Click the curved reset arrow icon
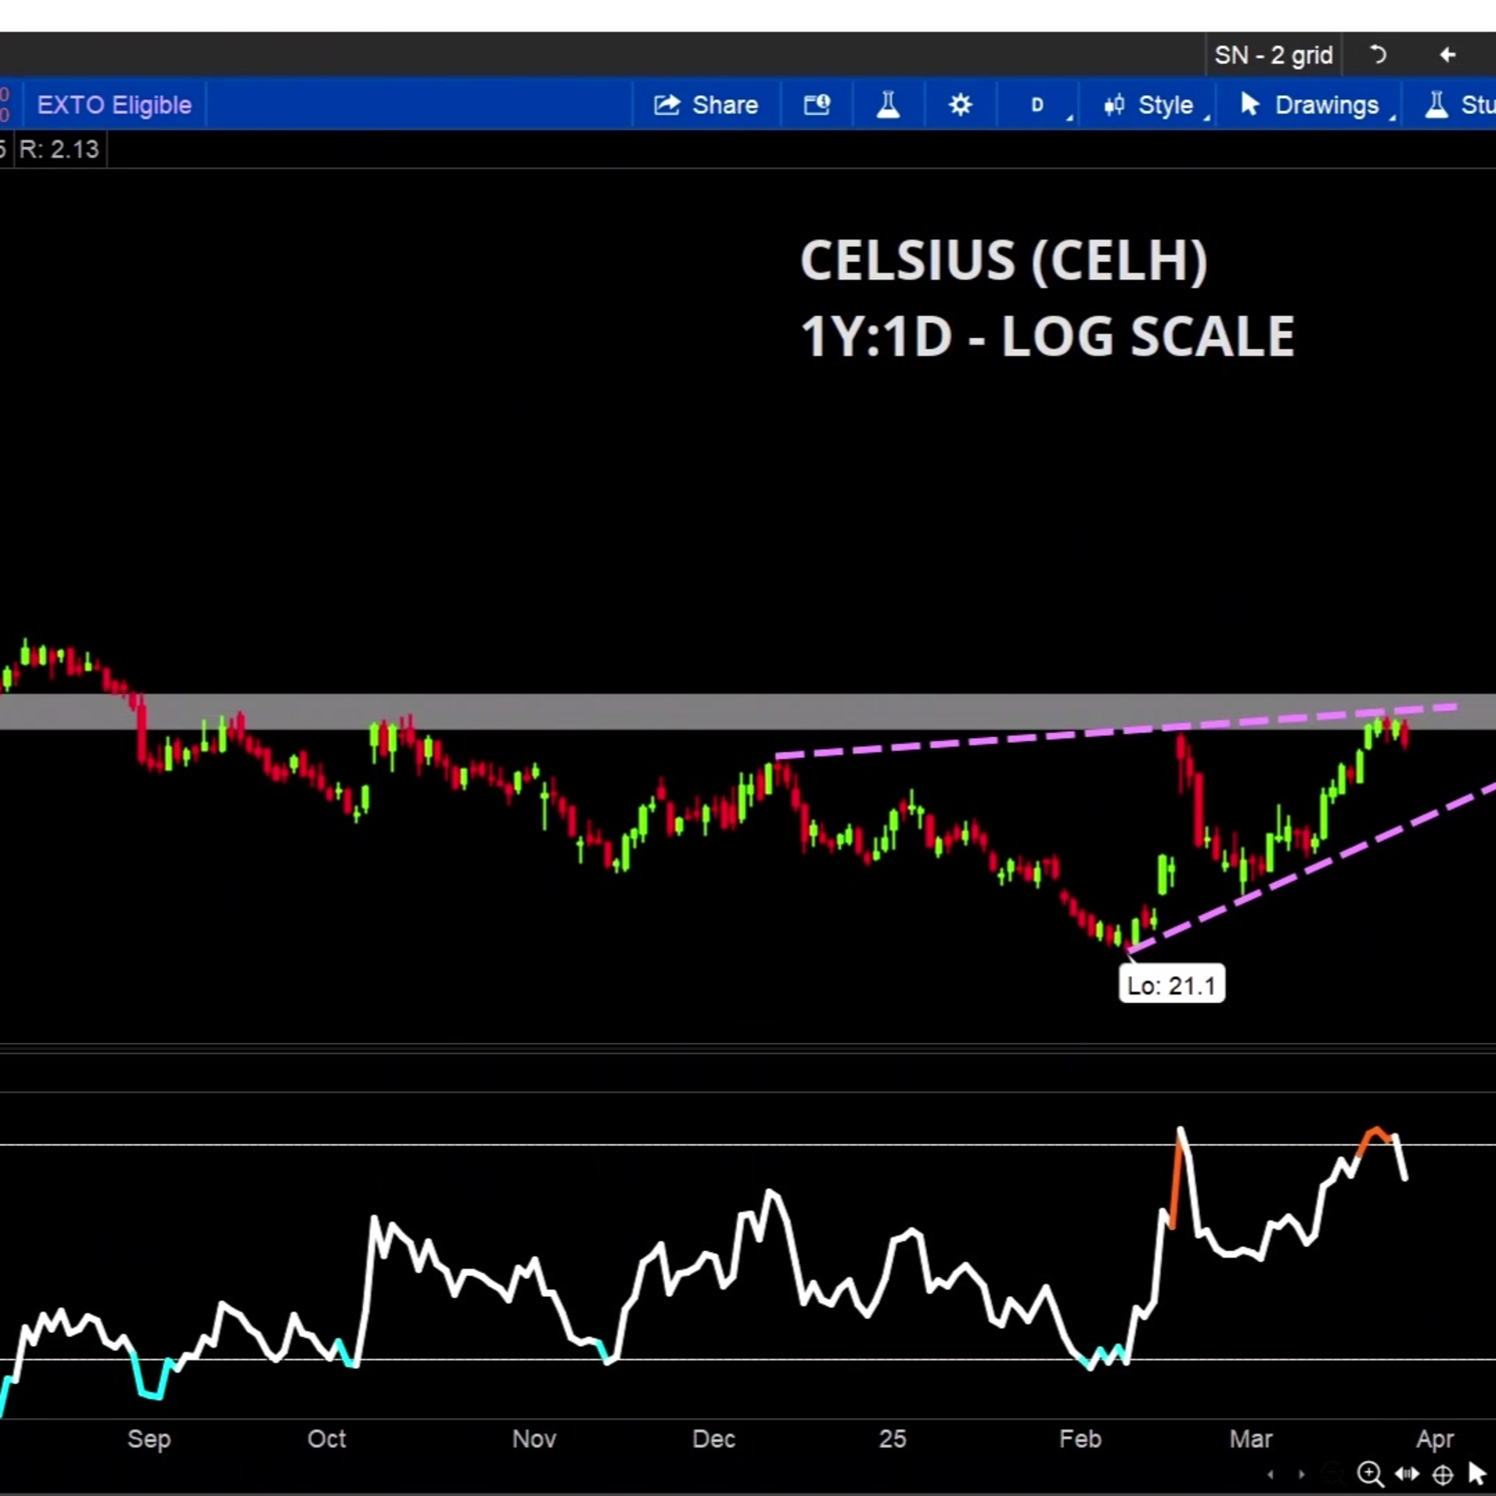Image resolution: width=1496 pixels, height=1496 pixels. coord(1377,55)
